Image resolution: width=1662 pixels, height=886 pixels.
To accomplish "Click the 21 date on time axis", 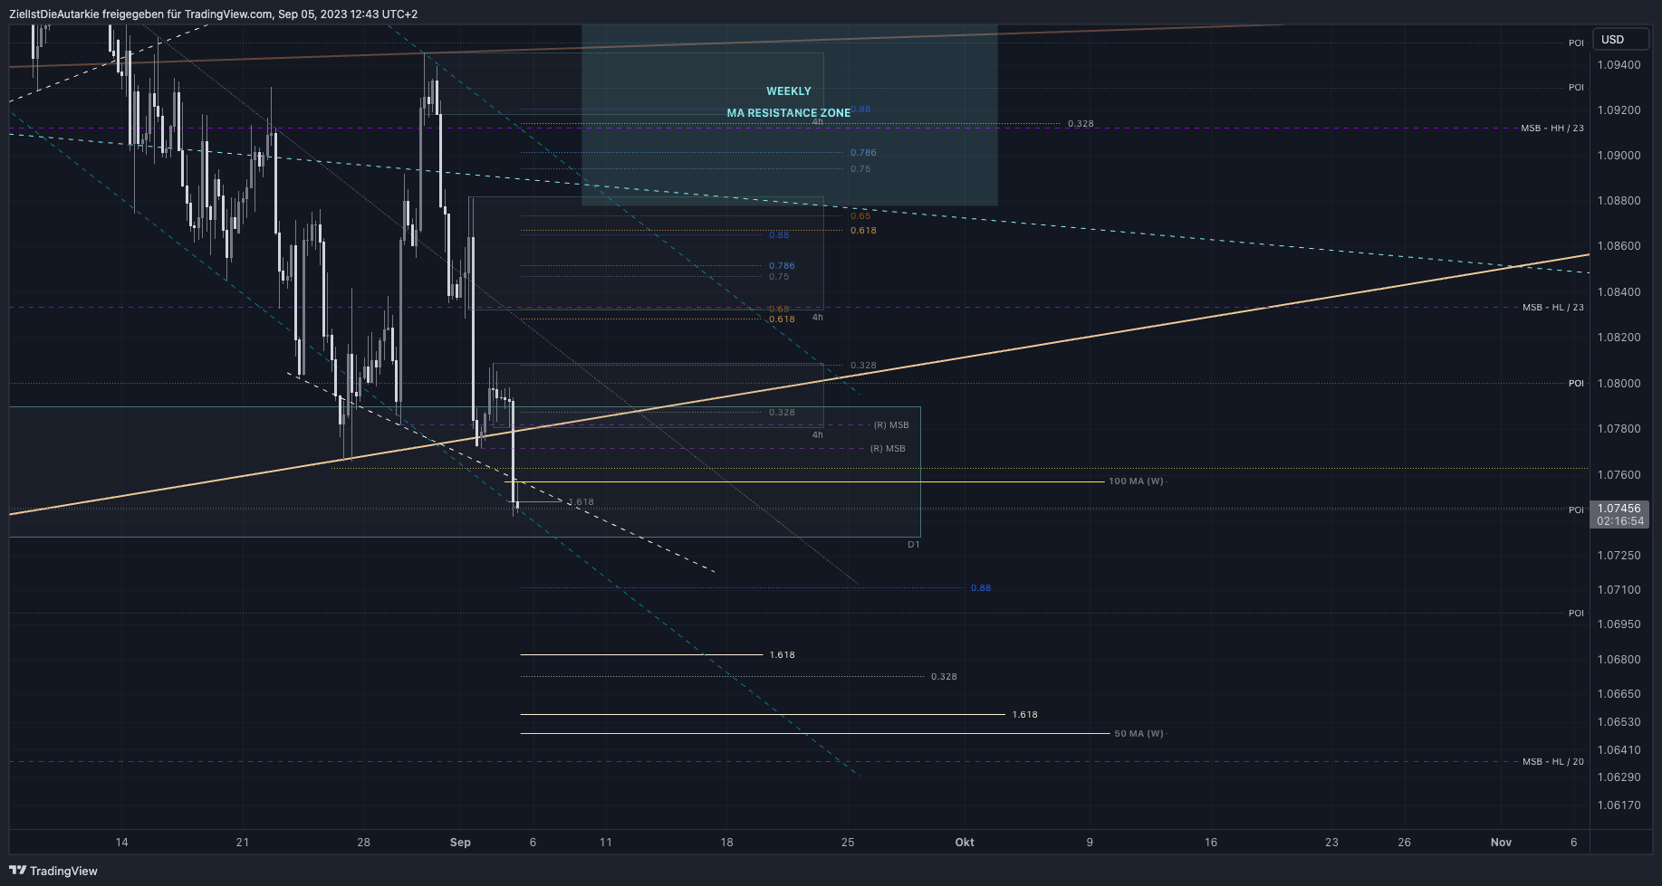I will pyautogui.click(x=243, y=843).
